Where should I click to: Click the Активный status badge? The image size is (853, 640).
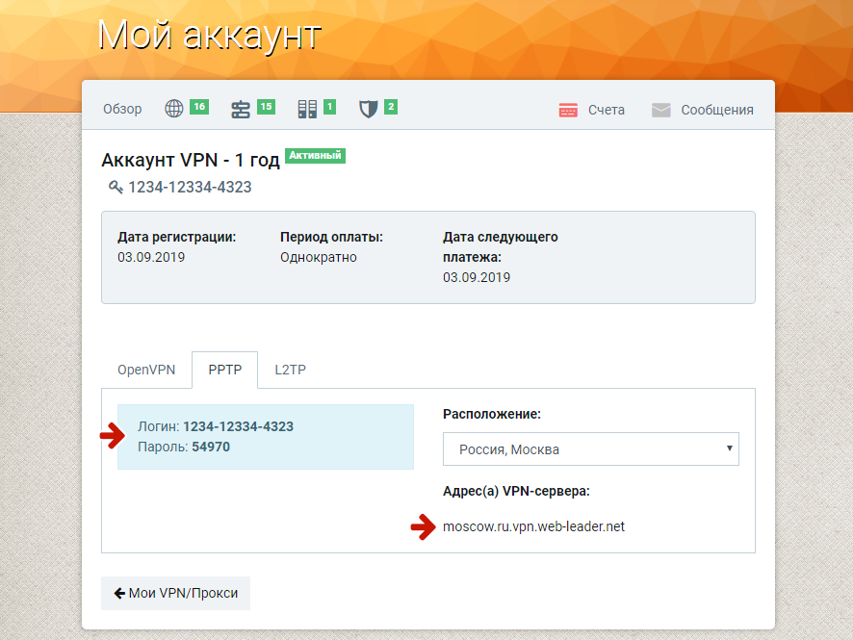point(315,154)
